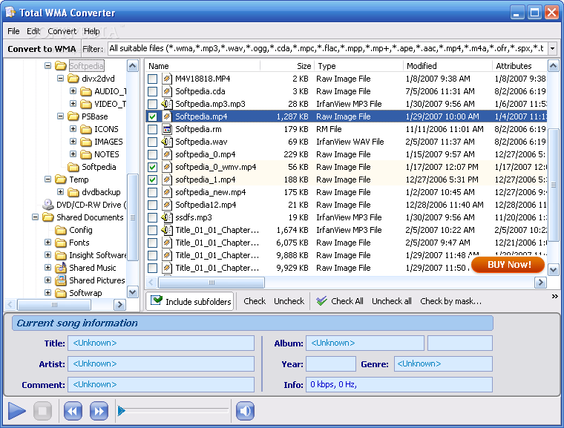564x428 pixels.
Task: Click the Uncheck button
Action: tap(289, 301)
